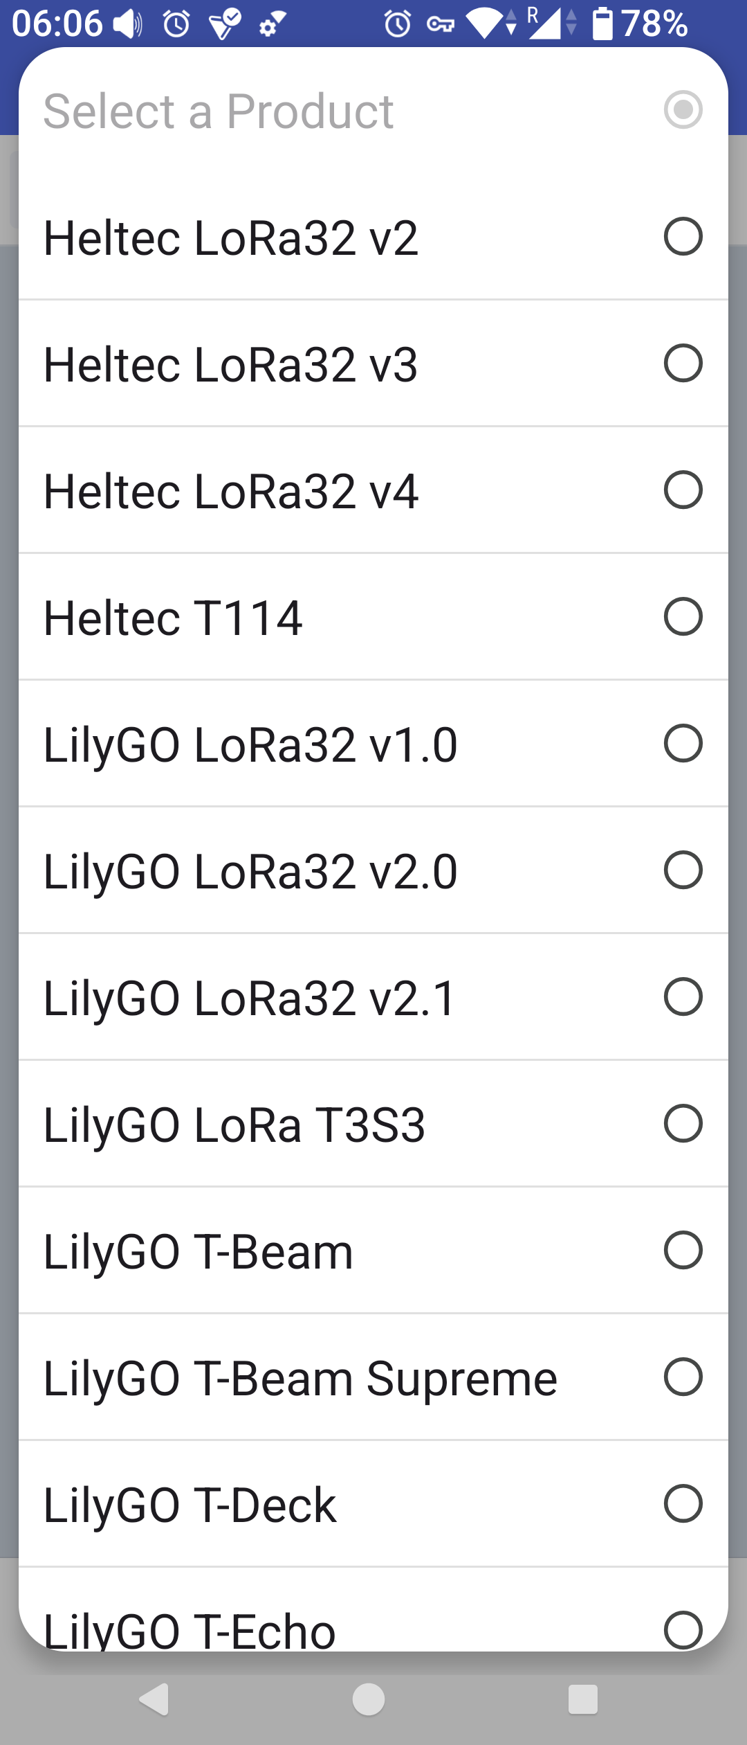Pick the Heltec LoRa32 v4 radio button
The image size is (747, 1745).
pos(683,490)
